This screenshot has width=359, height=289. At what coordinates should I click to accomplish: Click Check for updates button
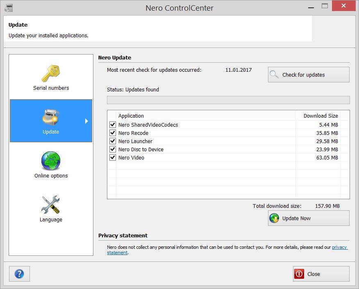(x=309, y=75)
